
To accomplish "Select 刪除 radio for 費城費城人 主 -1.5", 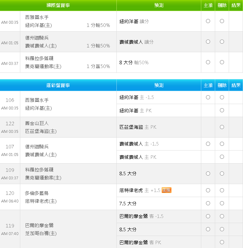I will pyautogui.click(x=222, y=144).
